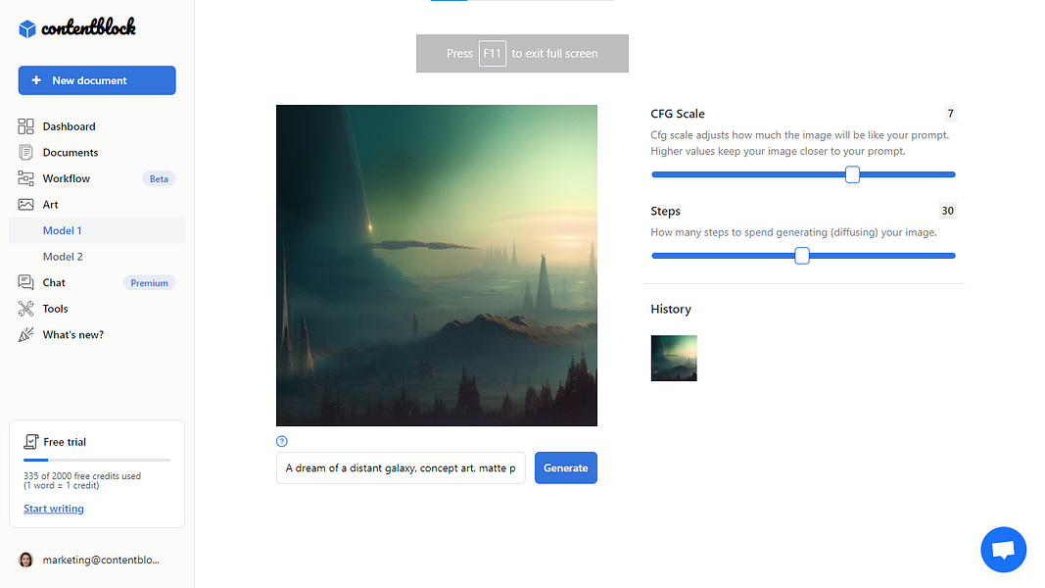Click the F11 key hint in the fullscreen banner
The image size is (1045, 588).
(492, 53)
